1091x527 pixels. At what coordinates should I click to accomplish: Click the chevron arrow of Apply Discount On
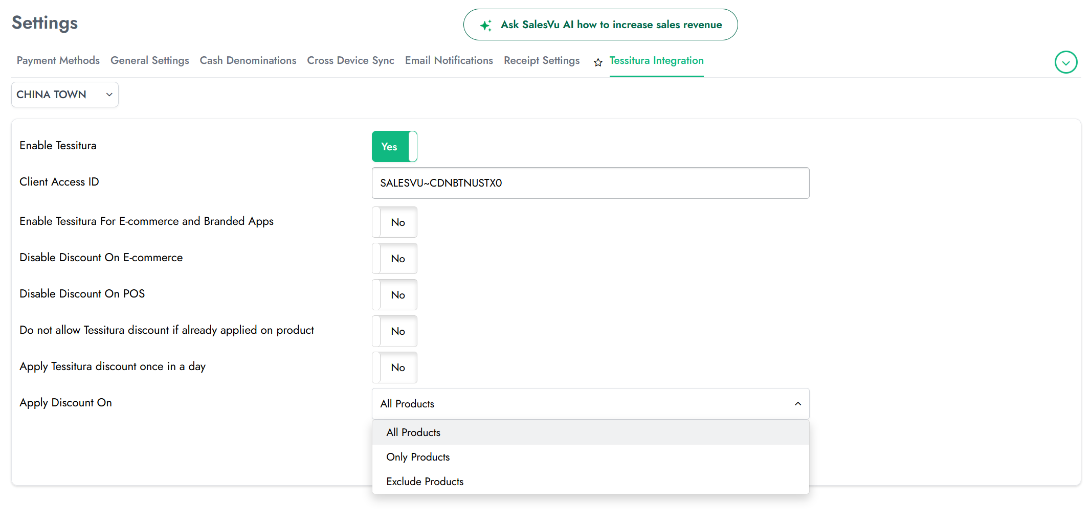coord(798,404)
